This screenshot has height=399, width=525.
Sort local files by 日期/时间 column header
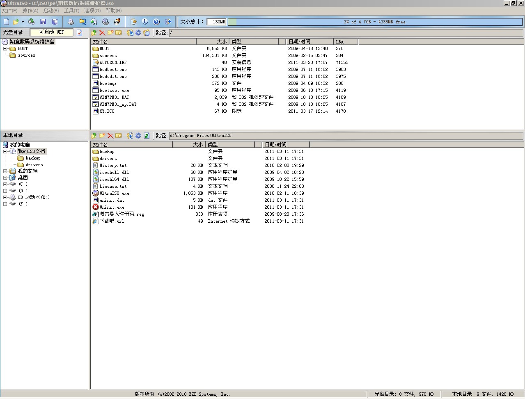pyautogui.click(x=285, y=145)
